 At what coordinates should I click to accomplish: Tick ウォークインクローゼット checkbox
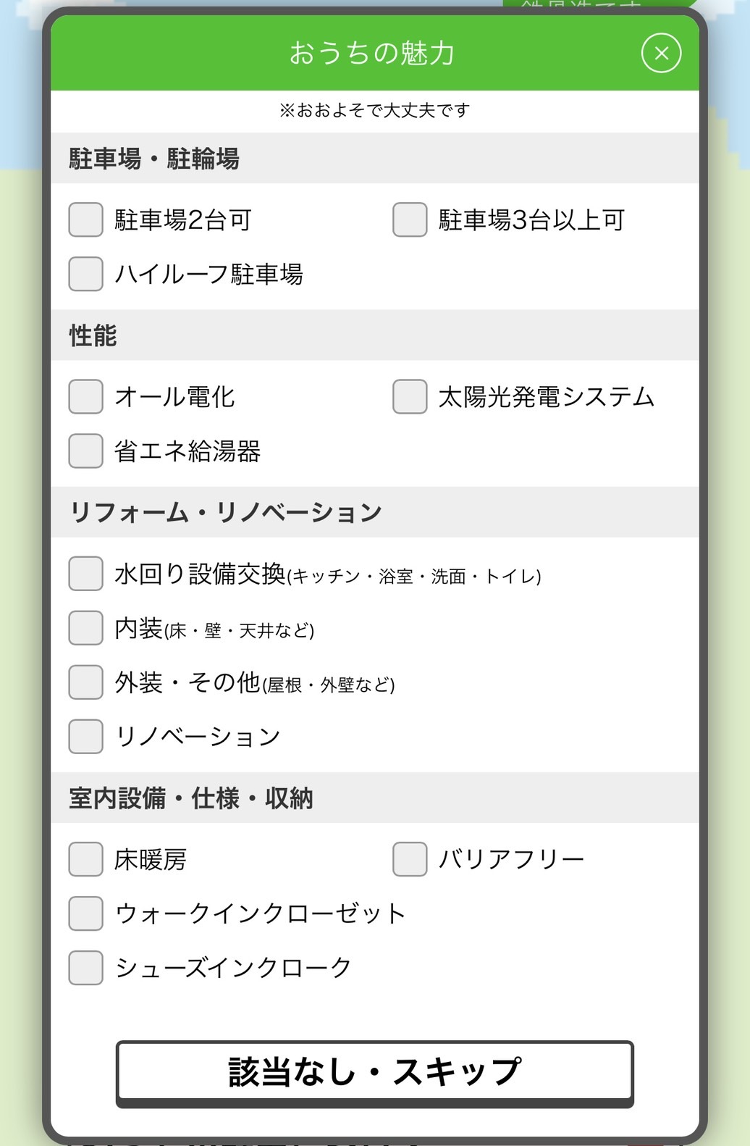click(x=85, y=913)
